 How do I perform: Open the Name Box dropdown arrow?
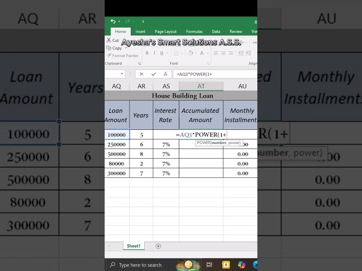point(122,74)
